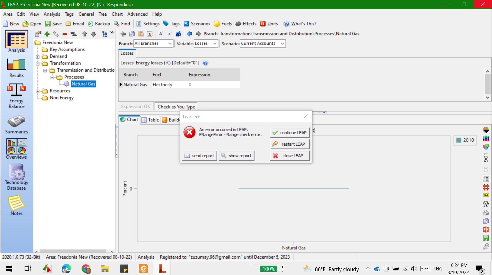Click the Expression cell value 0
The image size is (492, 275).
pyautogui.click(x=190, y=85)
